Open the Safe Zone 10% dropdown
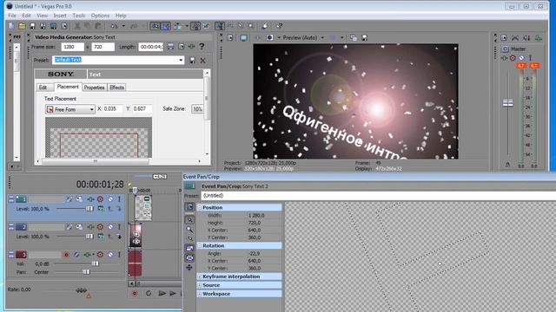Image resolution: width=556 pixels, height=312 pixels. point(197,109)
